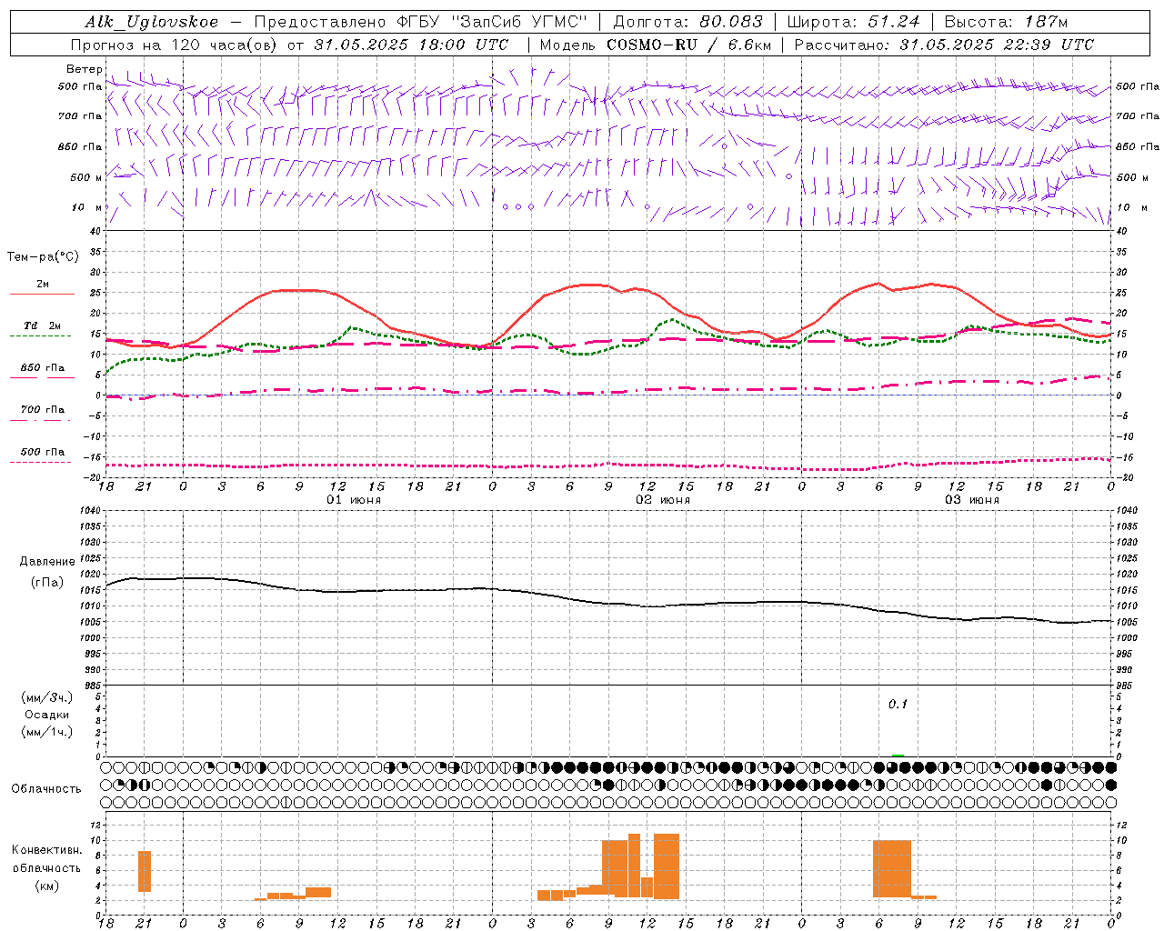Click the Td 2м dew point legend
The width and height of the screenshot is (1164, 931).
(41, 325)
